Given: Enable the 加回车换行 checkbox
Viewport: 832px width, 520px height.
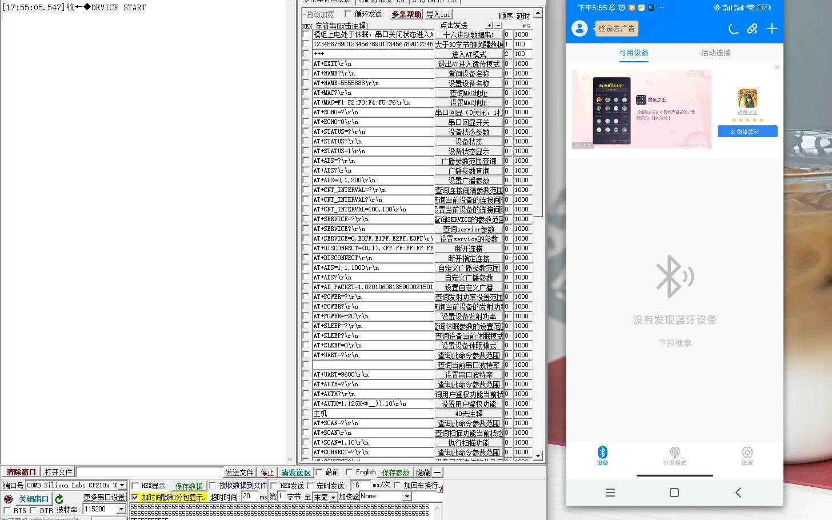Looking at the screenshot, I should tap(397, 486).
